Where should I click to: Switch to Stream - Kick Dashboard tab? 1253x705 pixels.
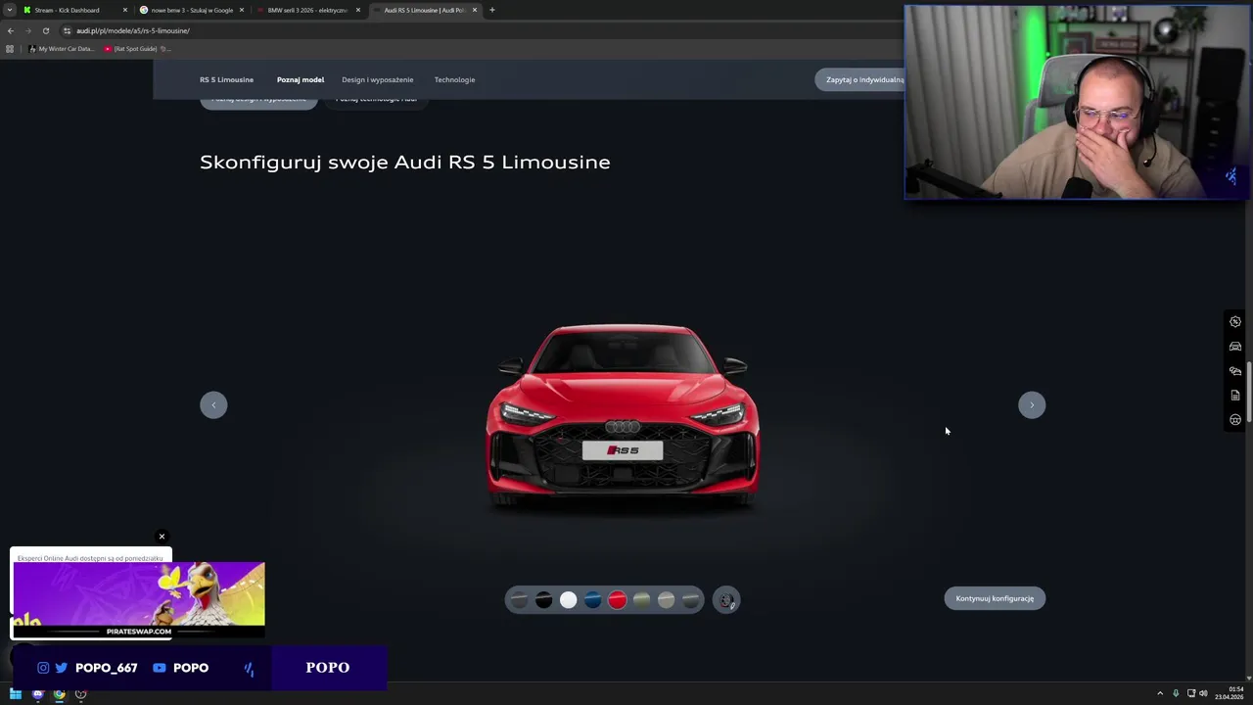coord(75,10)
